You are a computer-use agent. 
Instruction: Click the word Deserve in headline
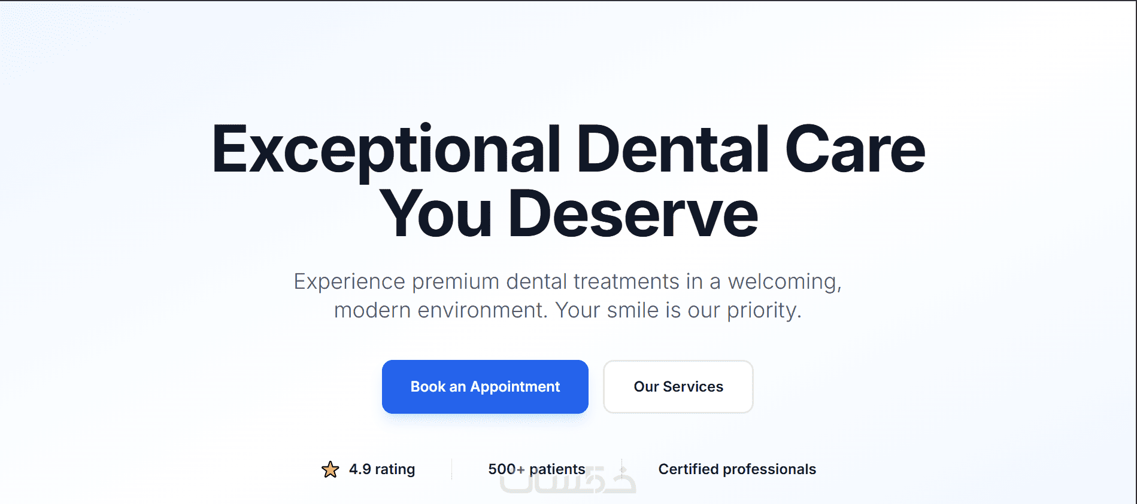633,214
